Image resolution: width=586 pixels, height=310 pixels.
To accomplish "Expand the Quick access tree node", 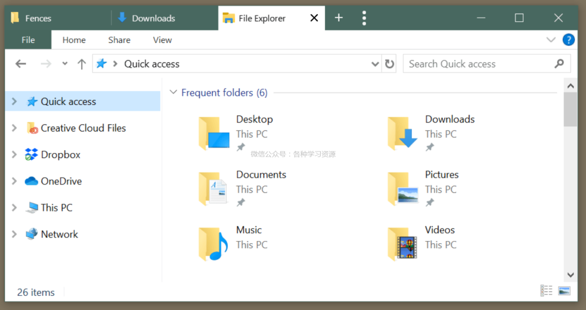I will click(14, 102).
